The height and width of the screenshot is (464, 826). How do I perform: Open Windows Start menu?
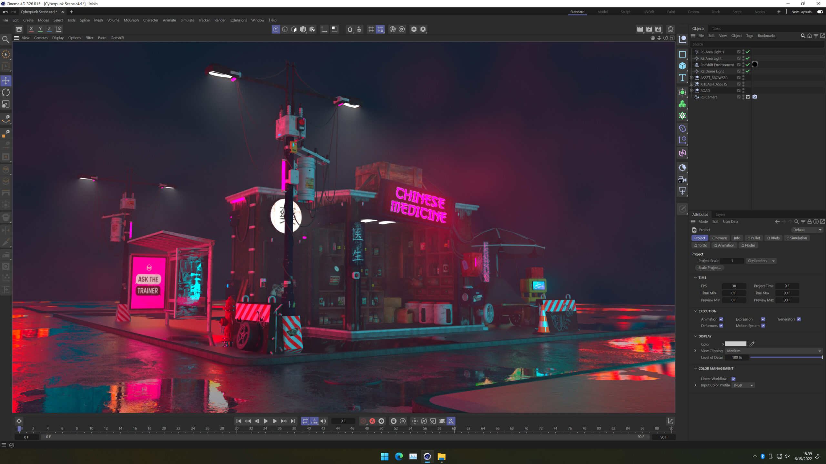pos(385,456)
